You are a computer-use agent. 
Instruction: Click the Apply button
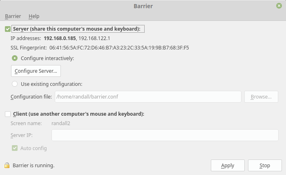tap(228, 166)
